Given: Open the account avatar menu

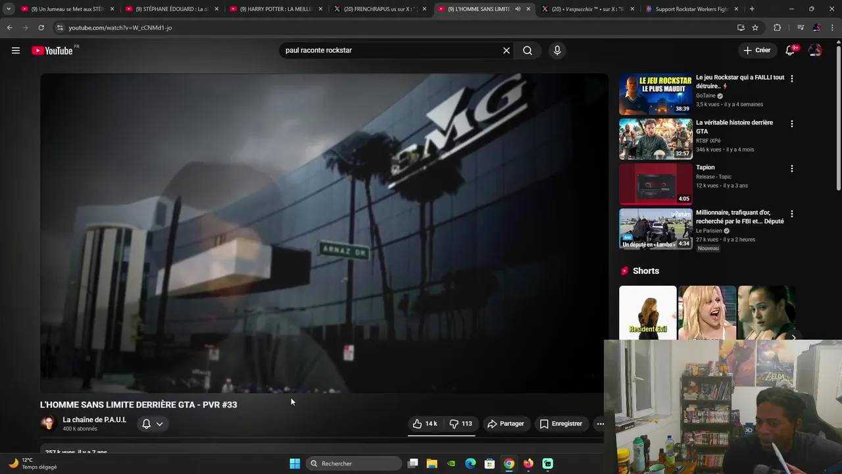Looking at the screenshot, I should pos(815,51).
